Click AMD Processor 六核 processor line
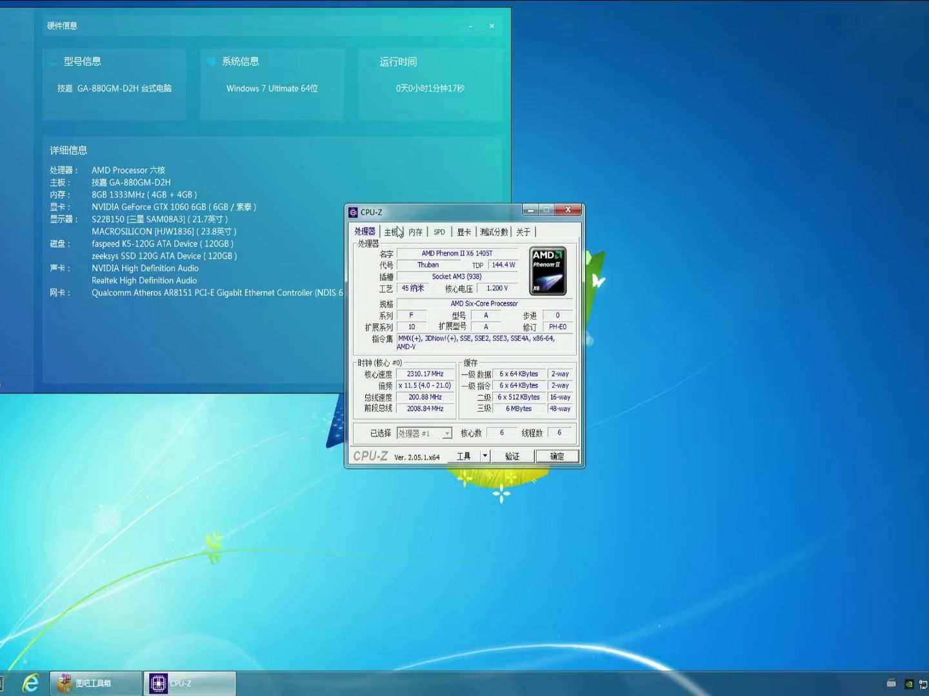Image resolution: width=929 pixels, height=696 pixels. 128,170
